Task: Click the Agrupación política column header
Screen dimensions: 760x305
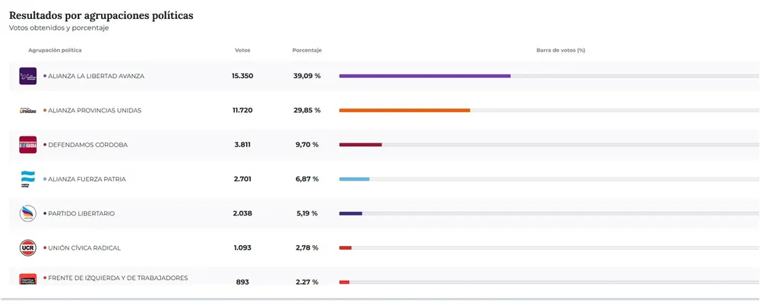Action: [55, 50]
